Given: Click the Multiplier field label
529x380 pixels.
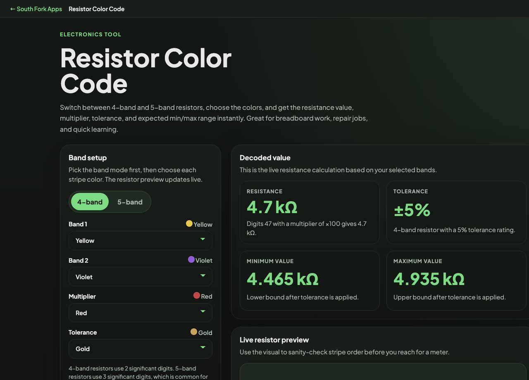Looking at the screenshot, I should point(82,296).
